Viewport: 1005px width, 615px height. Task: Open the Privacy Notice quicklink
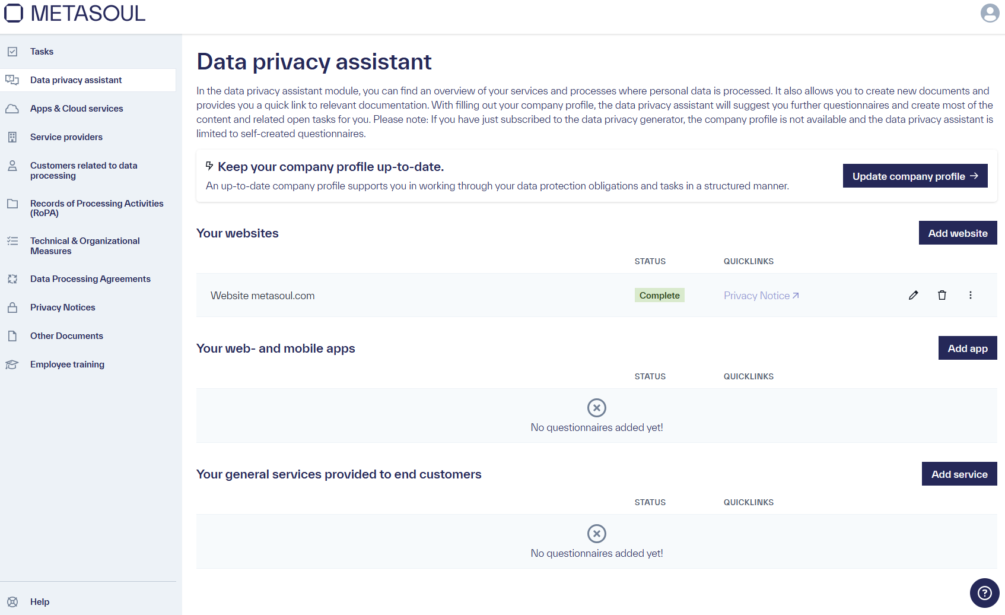(x=761, y=295)
